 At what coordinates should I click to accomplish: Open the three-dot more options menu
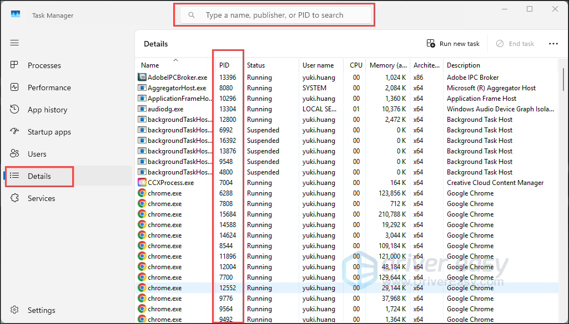click(x=553, y=44)
